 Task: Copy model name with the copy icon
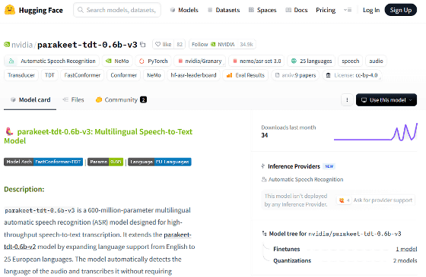[x=143, y=45]
